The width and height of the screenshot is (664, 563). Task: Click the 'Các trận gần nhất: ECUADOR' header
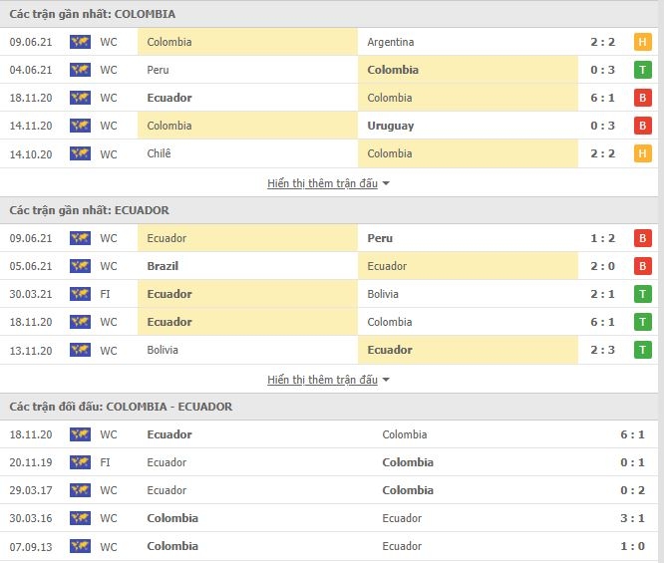89,210
